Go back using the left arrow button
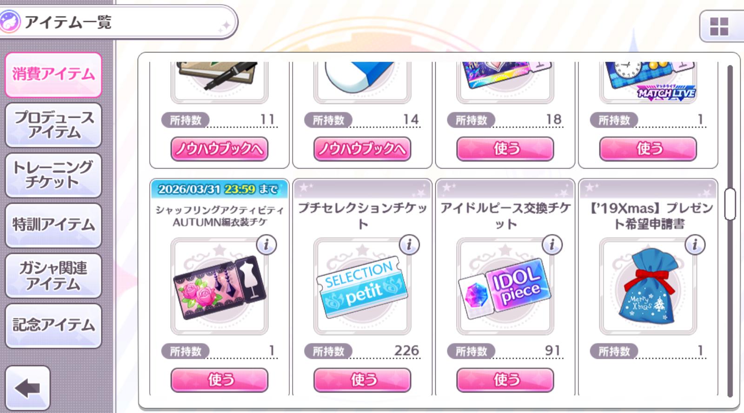744x413 pixels. click(x=27, y=388)
